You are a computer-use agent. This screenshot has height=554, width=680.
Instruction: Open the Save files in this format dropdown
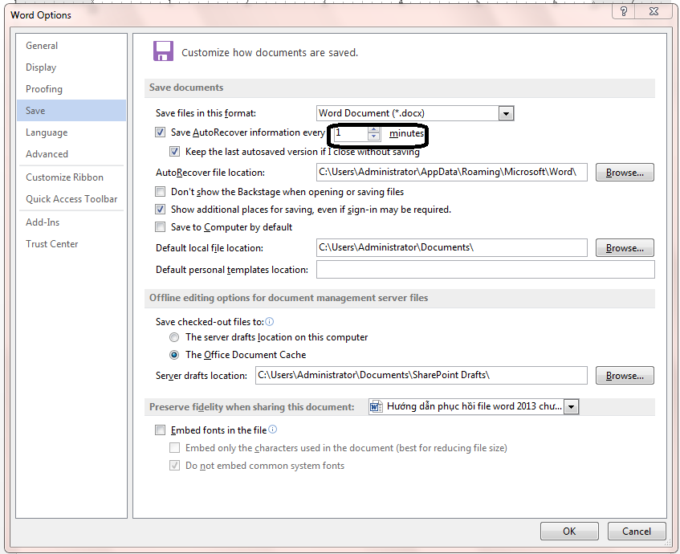coord(506,114)
